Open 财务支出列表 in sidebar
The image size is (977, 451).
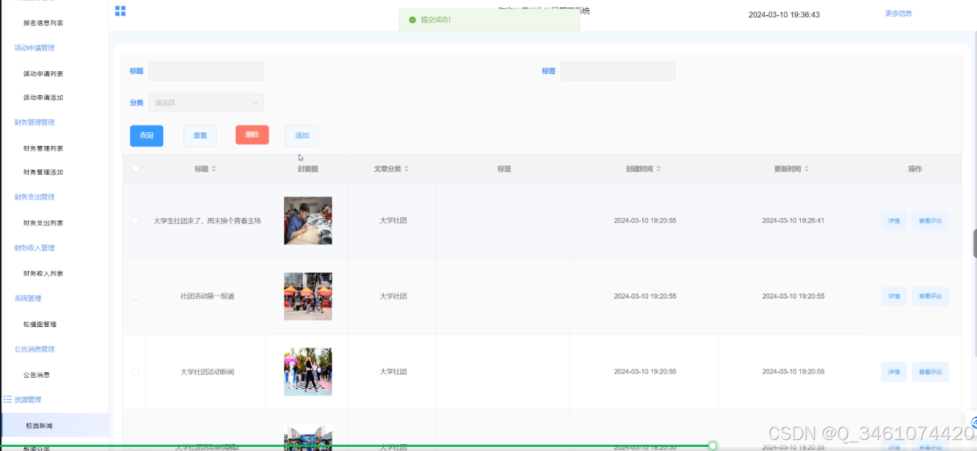(43, 223)
